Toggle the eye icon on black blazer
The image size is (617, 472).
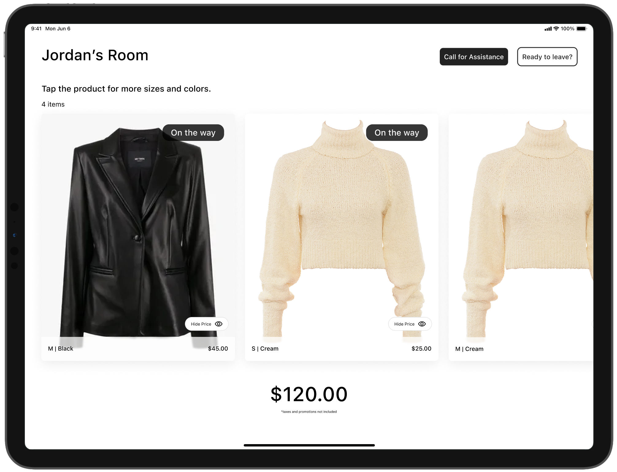pos(219,324)
